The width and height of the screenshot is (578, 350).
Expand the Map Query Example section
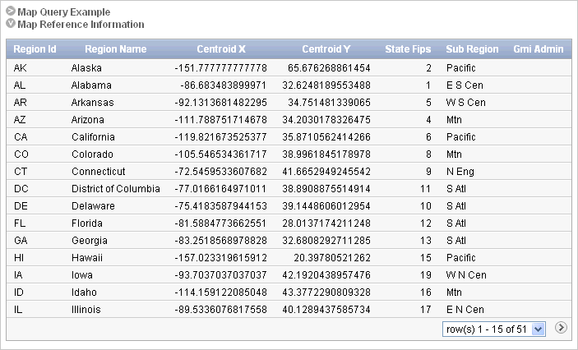click(x=11, y=12)
